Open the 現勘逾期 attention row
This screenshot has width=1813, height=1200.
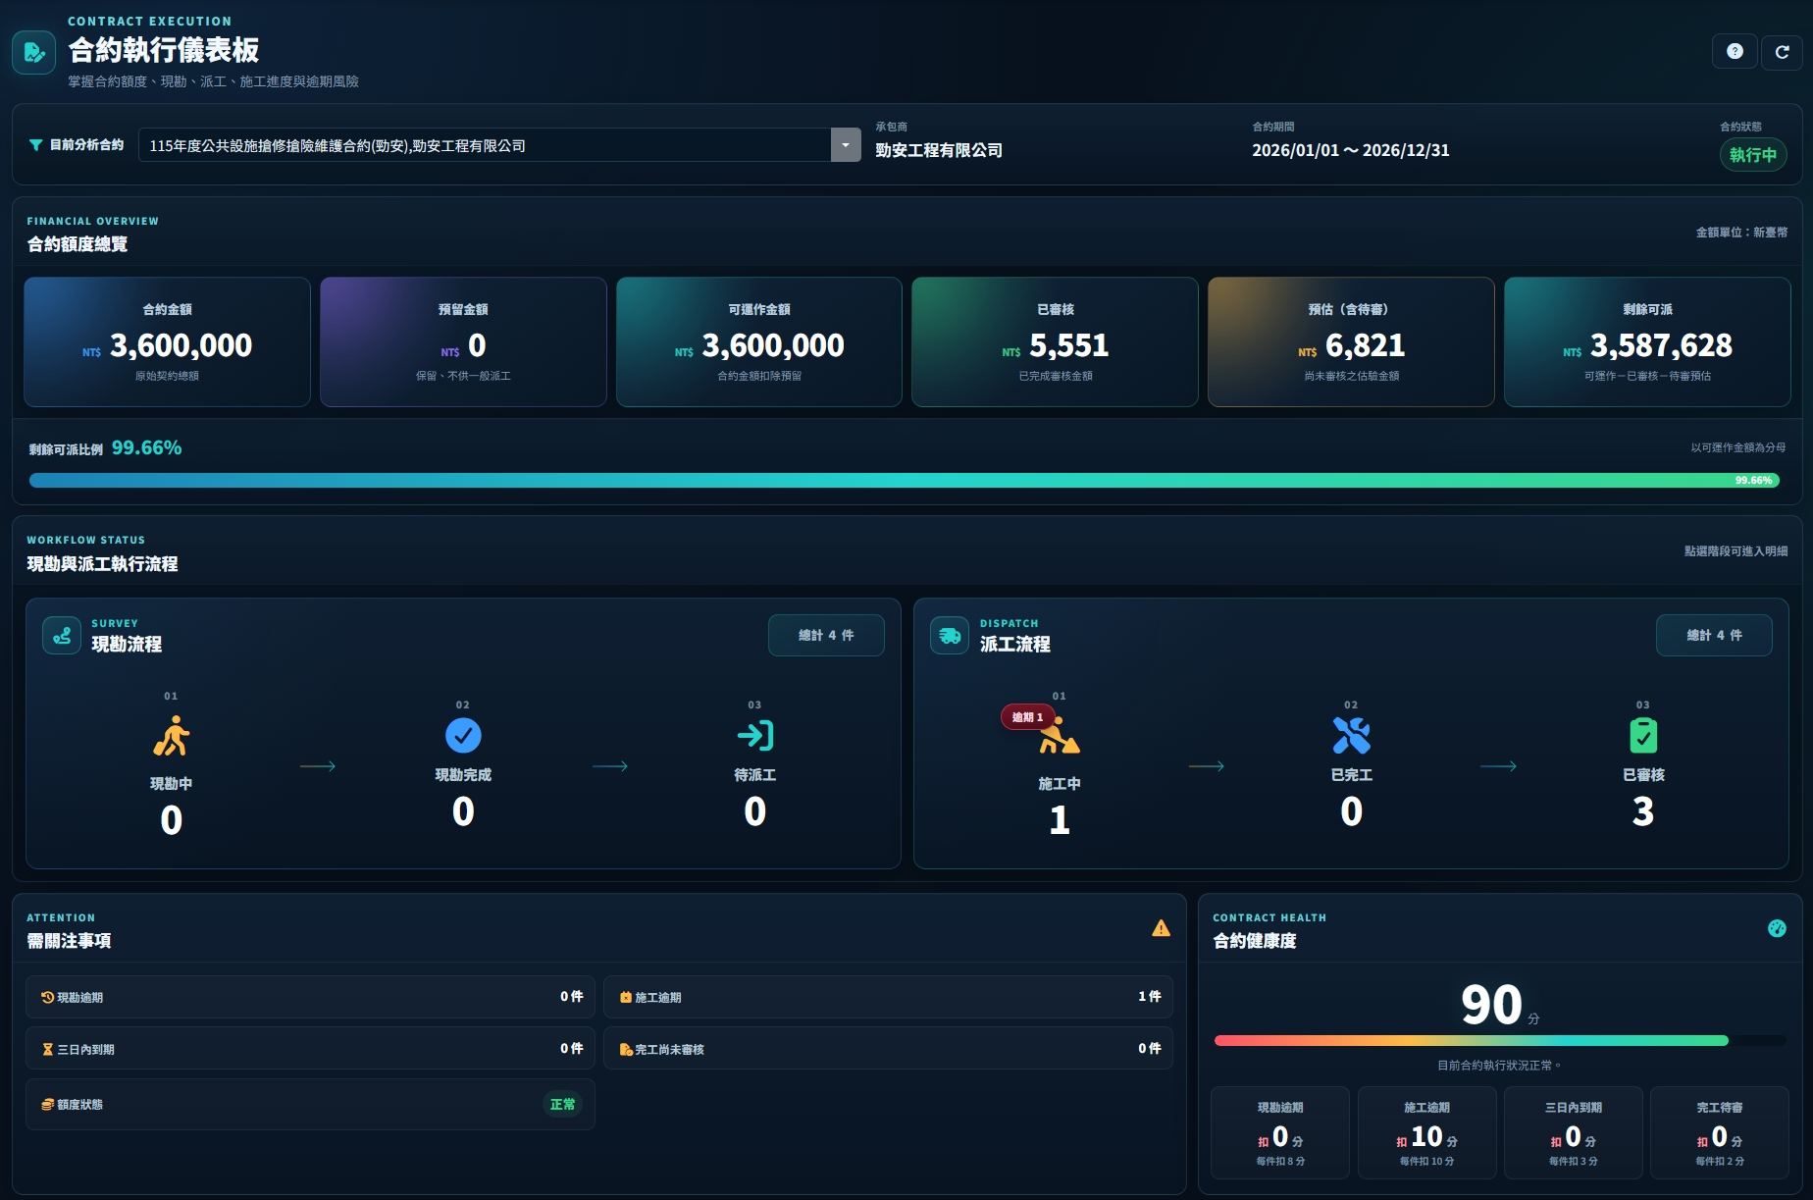tap(310, 997)
